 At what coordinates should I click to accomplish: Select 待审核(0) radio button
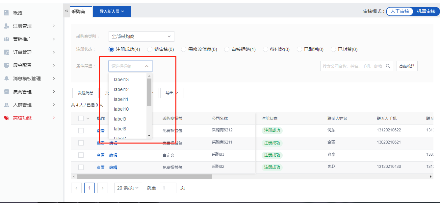[150, 49]
